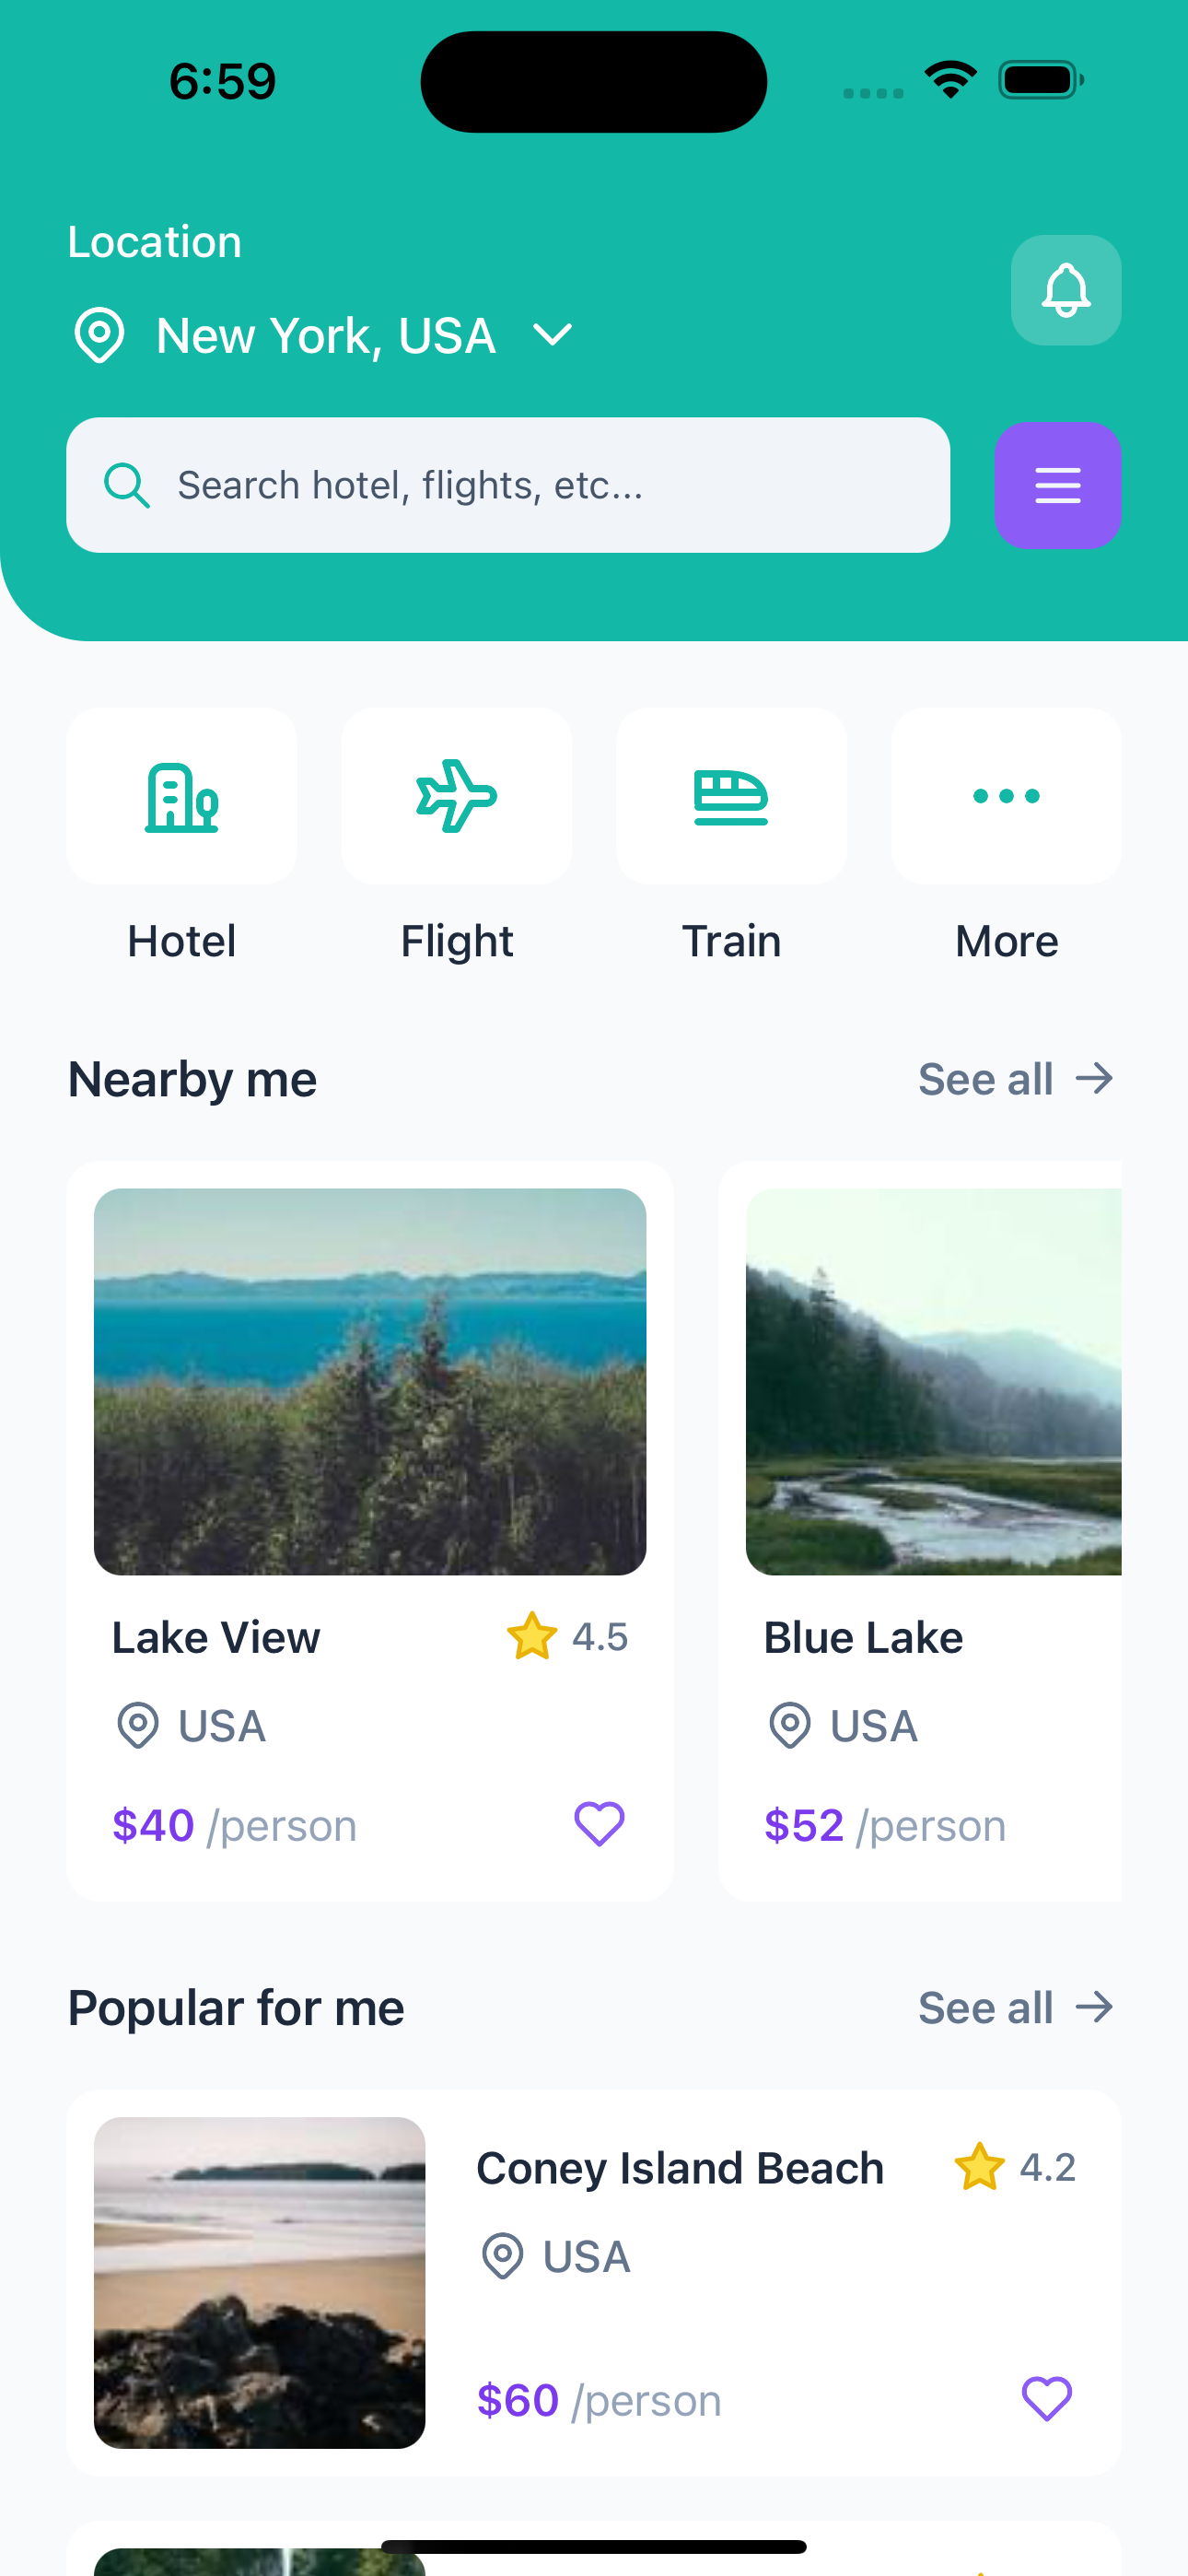Tap the Lake View 4.5 star rating
1188x2576 pixels.
point(568,1637)
